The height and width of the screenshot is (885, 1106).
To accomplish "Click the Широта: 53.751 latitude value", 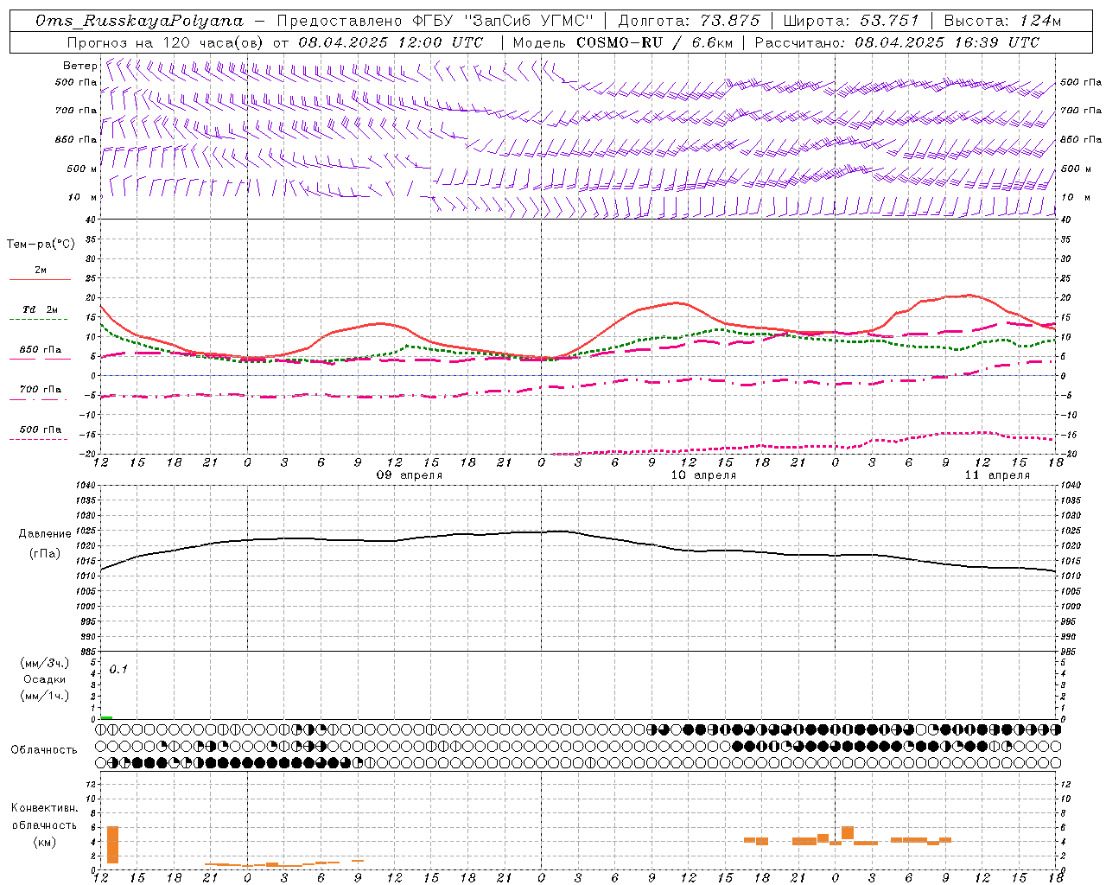I will point(853,21).
